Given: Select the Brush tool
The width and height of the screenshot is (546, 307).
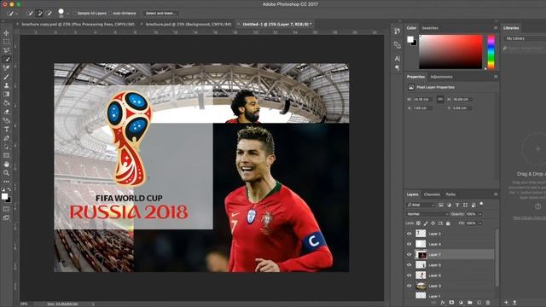Looking at the screenshot, I should (x=6, y=77).
